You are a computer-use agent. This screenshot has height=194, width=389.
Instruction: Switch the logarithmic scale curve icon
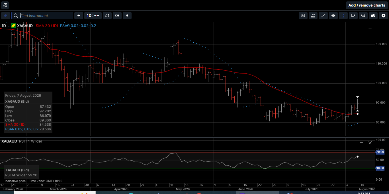coord(353,16)
